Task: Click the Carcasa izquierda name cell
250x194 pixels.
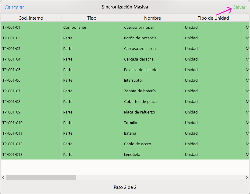Action: point(140,49)
